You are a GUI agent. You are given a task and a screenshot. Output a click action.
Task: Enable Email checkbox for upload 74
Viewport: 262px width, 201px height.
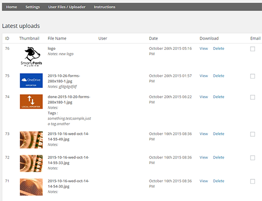(253, 97)
